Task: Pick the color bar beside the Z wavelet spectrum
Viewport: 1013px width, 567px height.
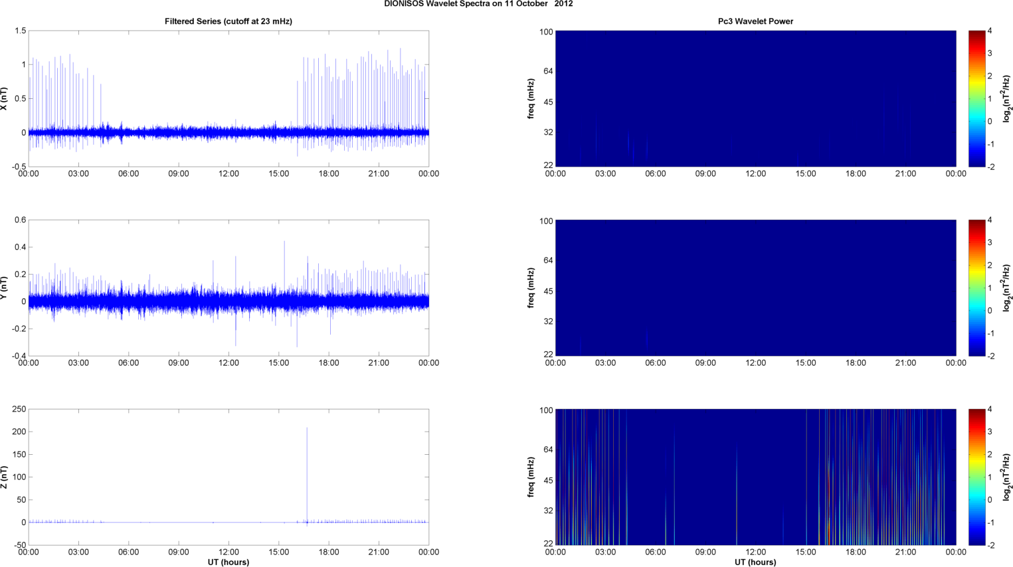Action: [976, 477]
